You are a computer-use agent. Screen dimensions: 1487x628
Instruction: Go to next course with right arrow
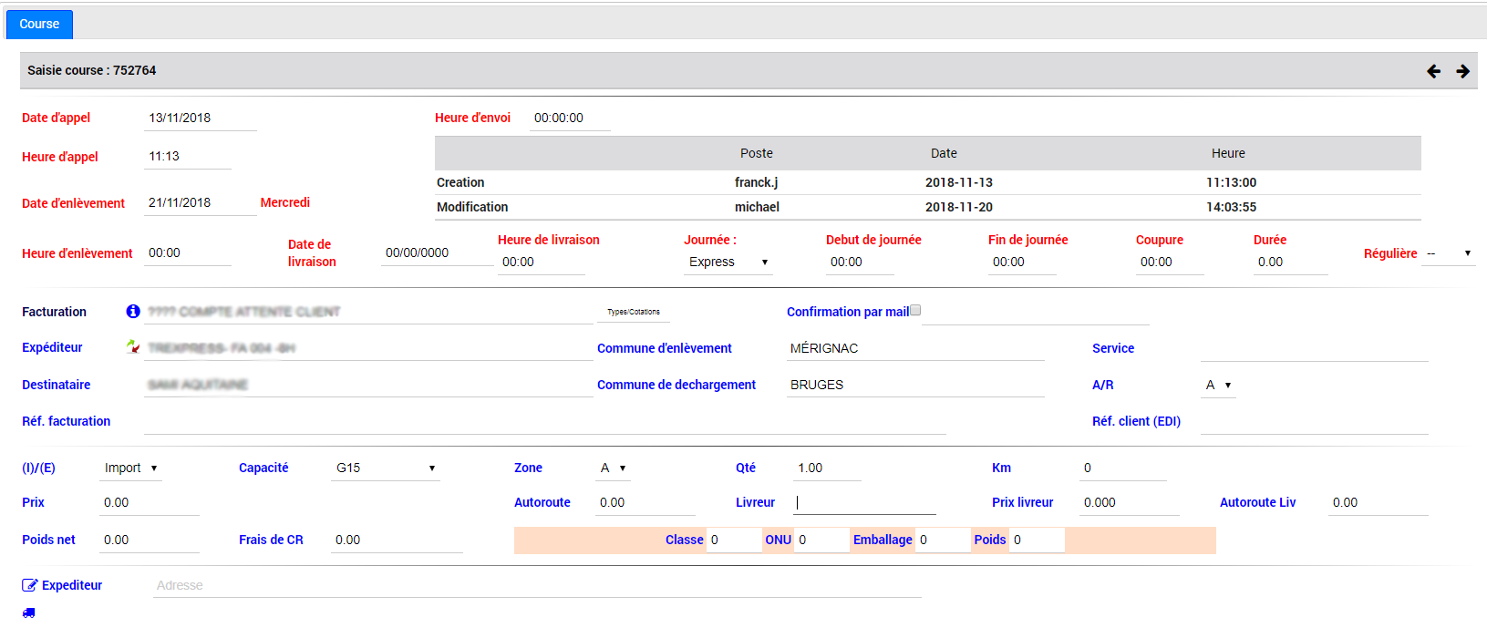click(1462, 71)
